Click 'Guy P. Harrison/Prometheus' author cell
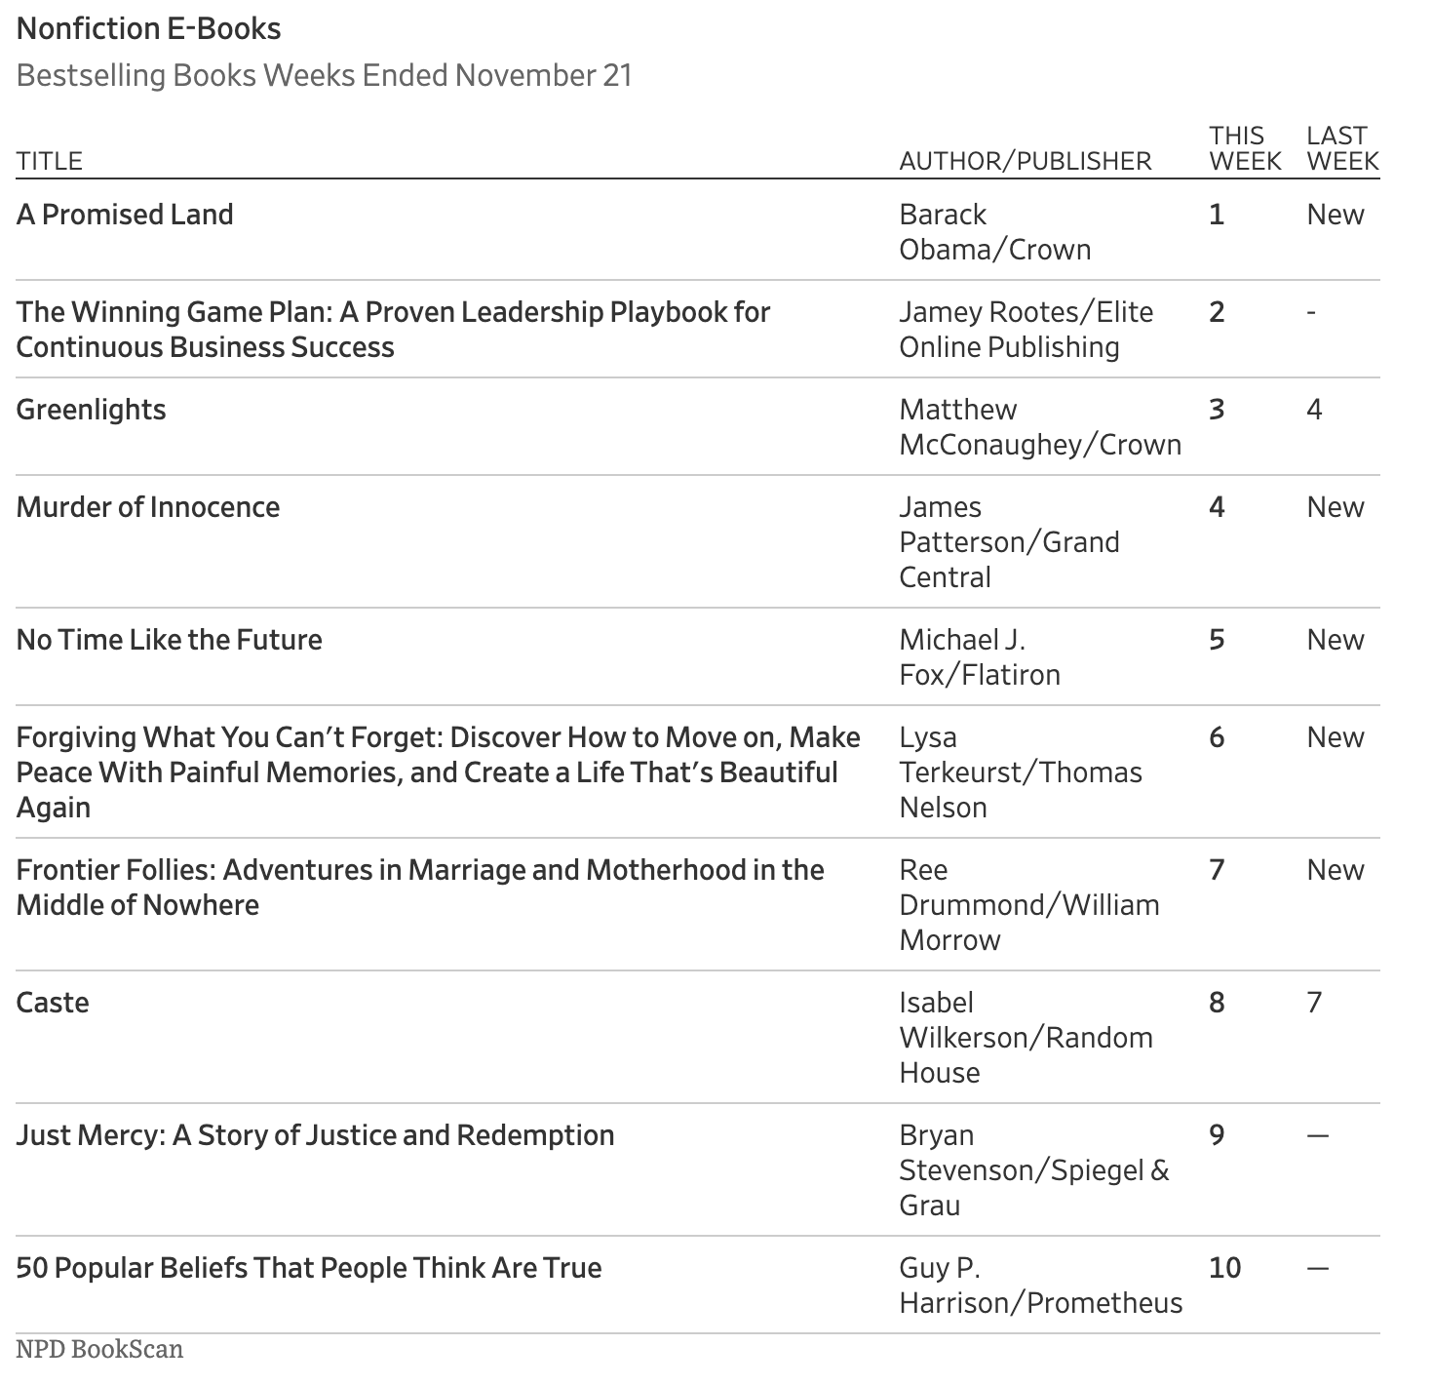Image resolution: width=1433 pixels, height=1385 pixels. click(1041, 1286)
